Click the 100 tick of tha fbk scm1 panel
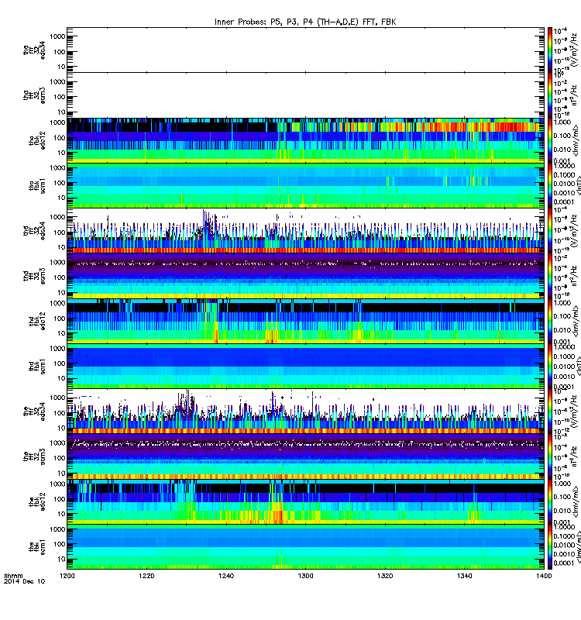Image resolution: width=581 pixels, height=620 pixels. pyautogui.click(x=60, y=183)
